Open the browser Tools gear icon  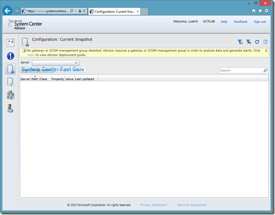266,11
